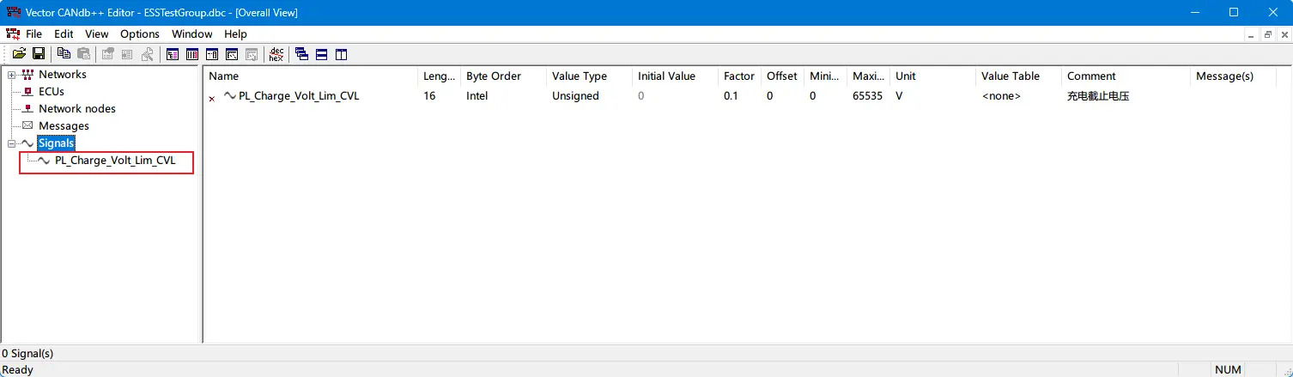Sort by the Byte Order column header
This screenshot has width=1293, height=377.
pos(494,76)
